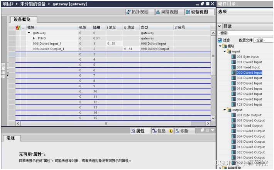Click the 004 DWord Output module icon
Viewport: 274px width, 170px height.
pos(233,137)
